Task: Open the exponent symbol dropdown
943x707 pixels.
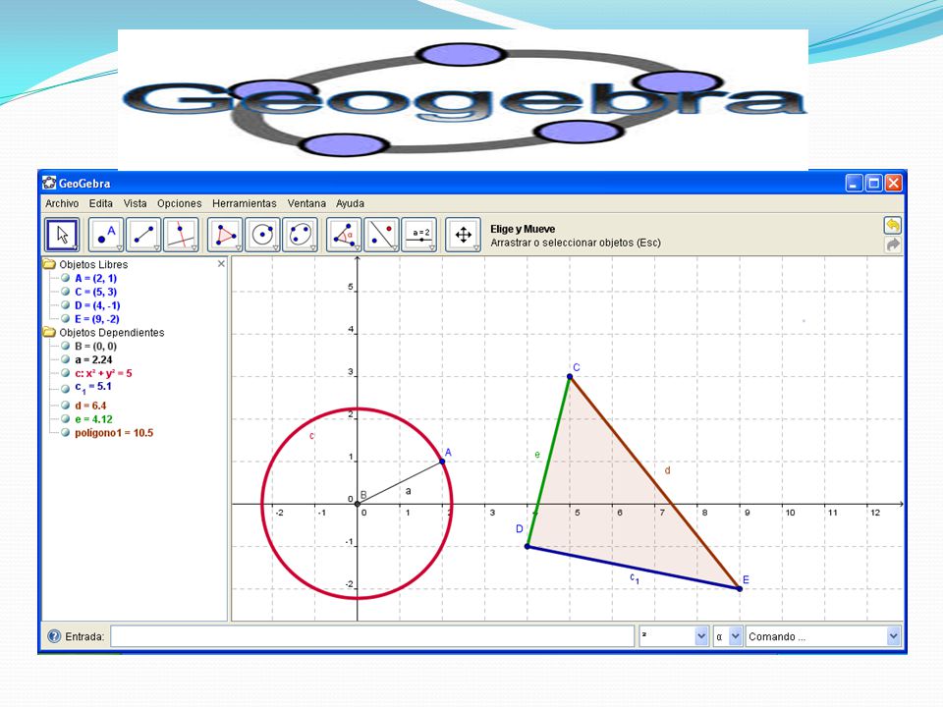Action: [x=701, y=636]
